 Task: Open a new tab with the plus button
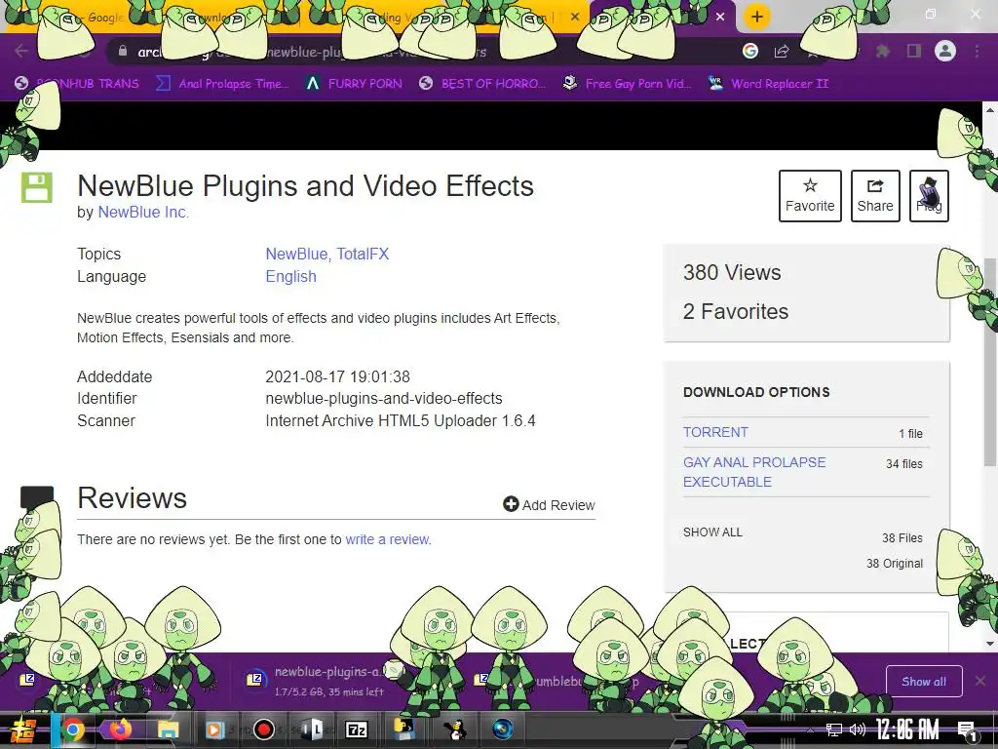coord(756,17)
